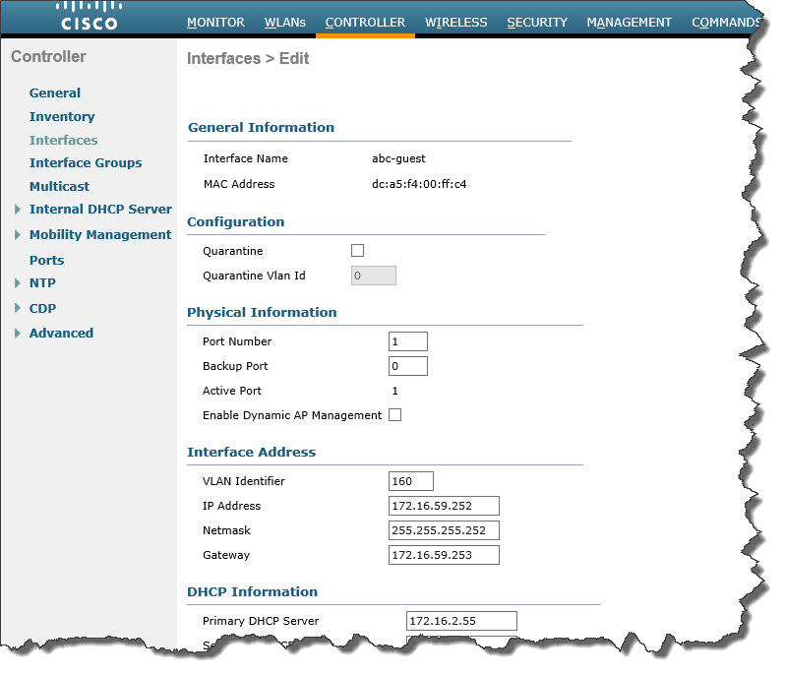785x675 pixels.
Task: Open the MONITOR menu
Action: [215, 23]
